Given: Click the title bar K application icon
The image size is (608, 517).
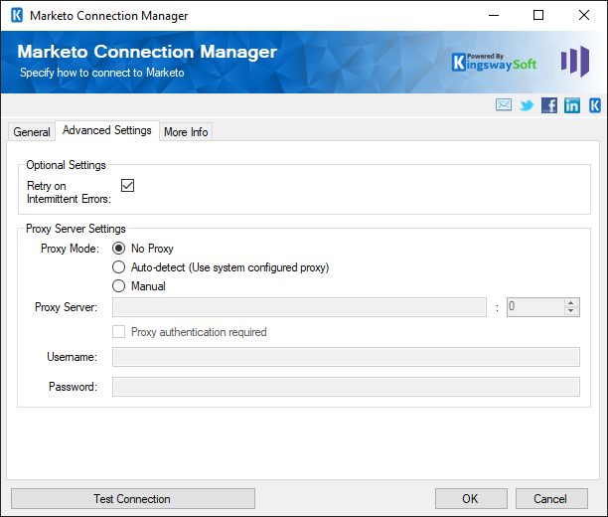Looking at the screenshot, I should tap(17, 16).
